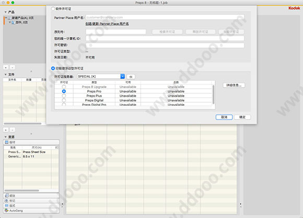303x218 pixels.
Task: Click the Preps 8 Upgrade type cell
Action: coord(94,87)
